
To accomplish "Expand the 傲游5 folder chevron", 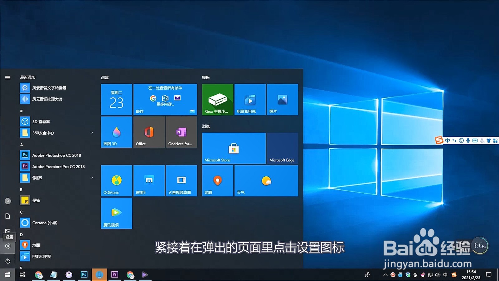I will (x=92, y=178).
